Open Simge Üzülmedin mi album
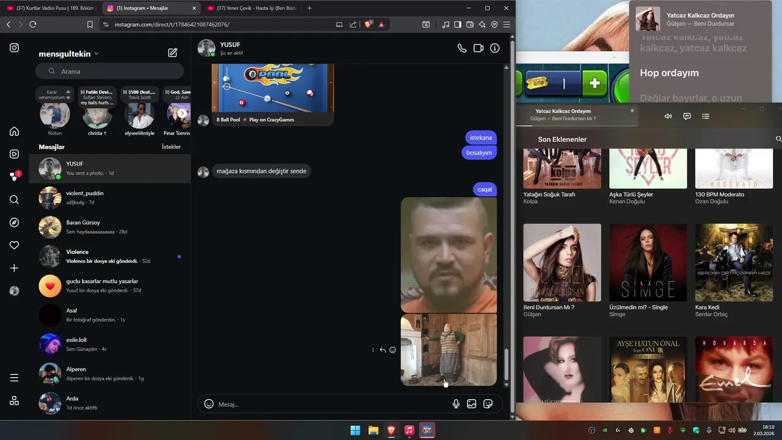The height and width of the screenshot is (440, 782). coord(648,262)
